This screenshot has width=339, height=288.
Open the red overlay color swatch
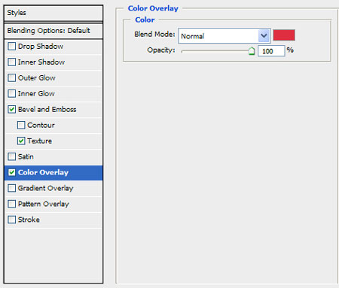[x=284, y=35]
